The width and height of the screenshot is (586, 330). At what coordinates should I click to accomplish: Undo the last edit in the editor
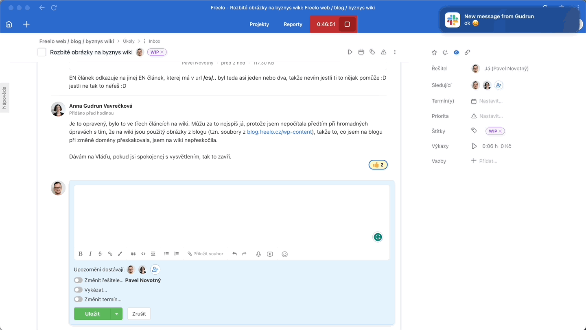[234, 254]
